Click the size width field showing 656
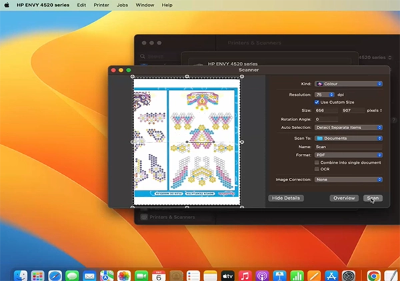The width and height of the screenshot is (400, 281). coord(326,111)
